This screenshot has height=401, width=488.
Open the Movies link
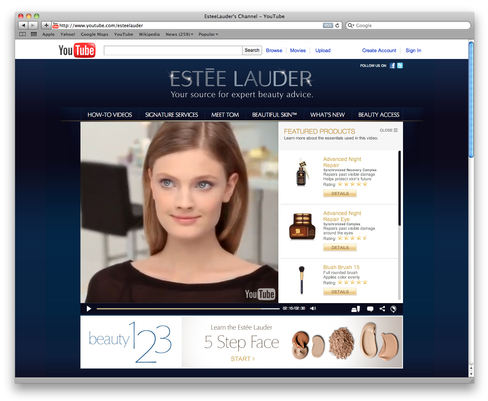pos(298,50)
